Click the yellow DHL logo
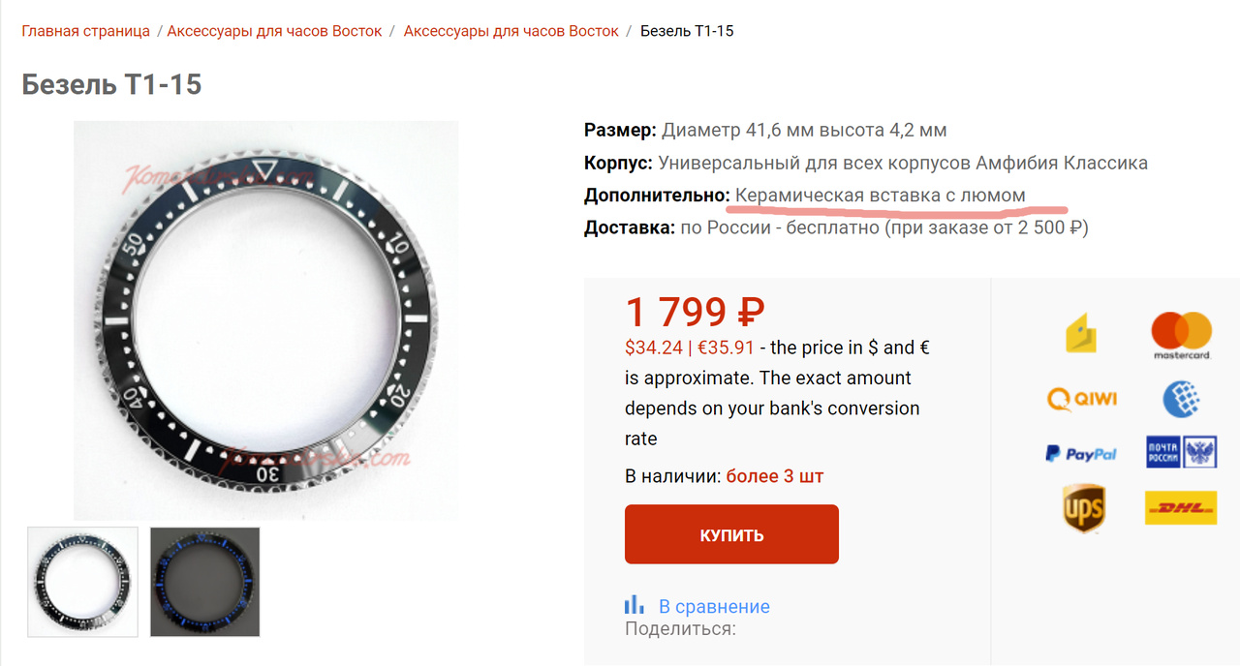Image resolution: width=1240 pixels, height=666 pixels. pyautogui.click(x=1181, y=508)
